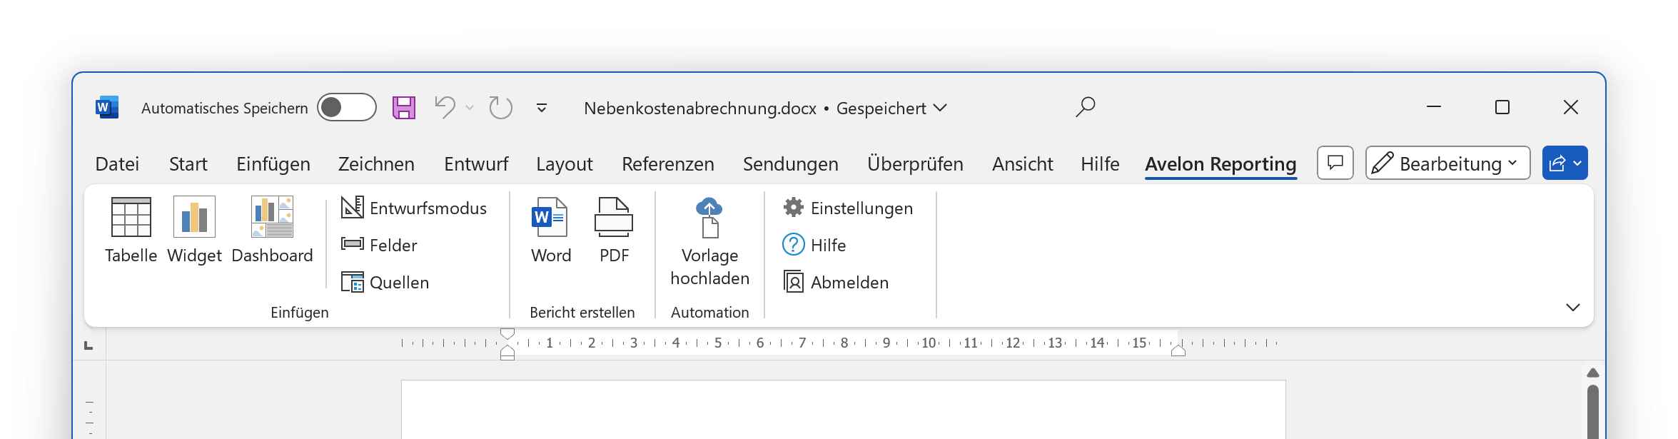Switch to the Zeichnen tab
This screenshot has width=1678, height=439.
pyautogui.click(x=376, y=164)
